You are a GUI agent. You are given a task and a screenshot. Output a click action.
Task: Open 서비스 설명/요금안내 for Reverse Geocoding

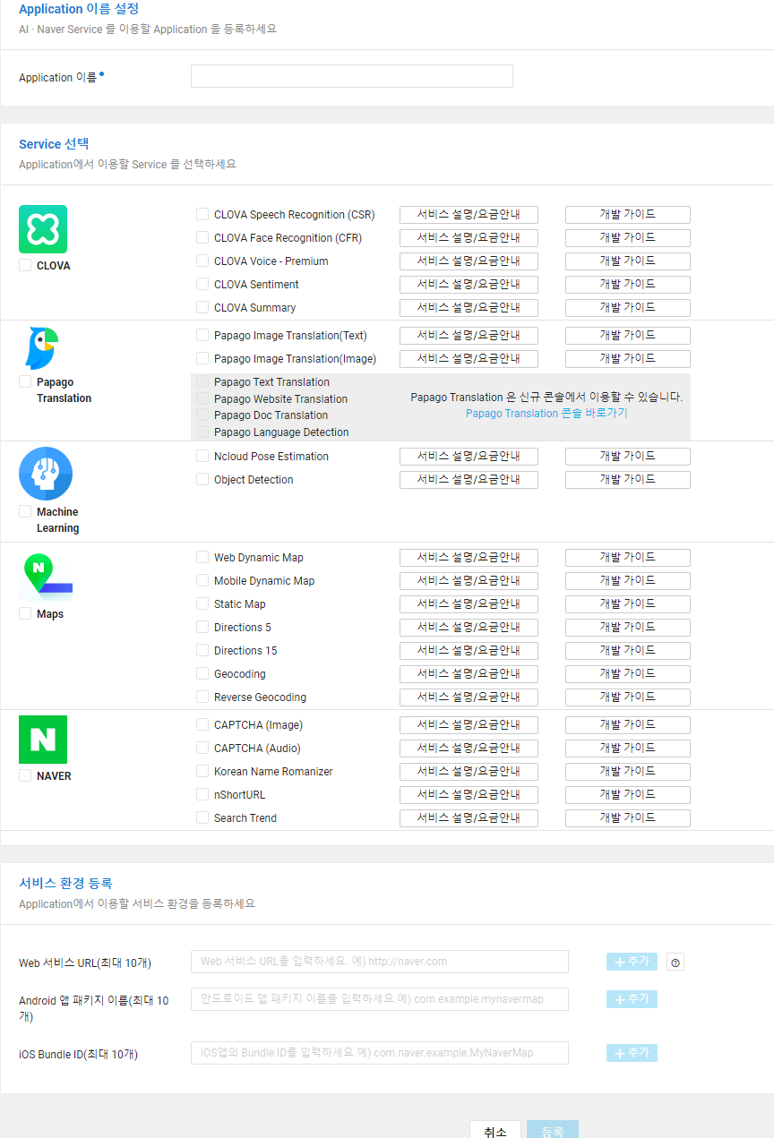469,697
